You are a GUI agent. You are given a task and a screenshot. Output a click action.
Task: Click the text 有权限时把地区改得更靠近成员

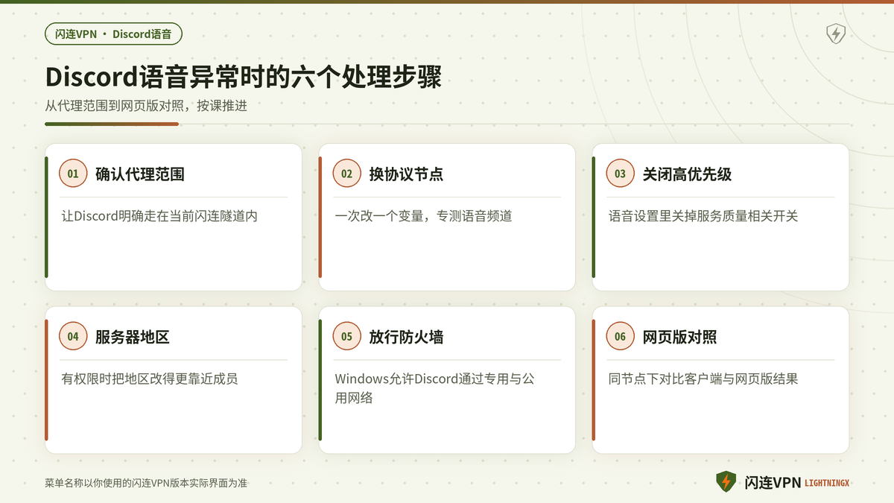[x=150, y=379]
